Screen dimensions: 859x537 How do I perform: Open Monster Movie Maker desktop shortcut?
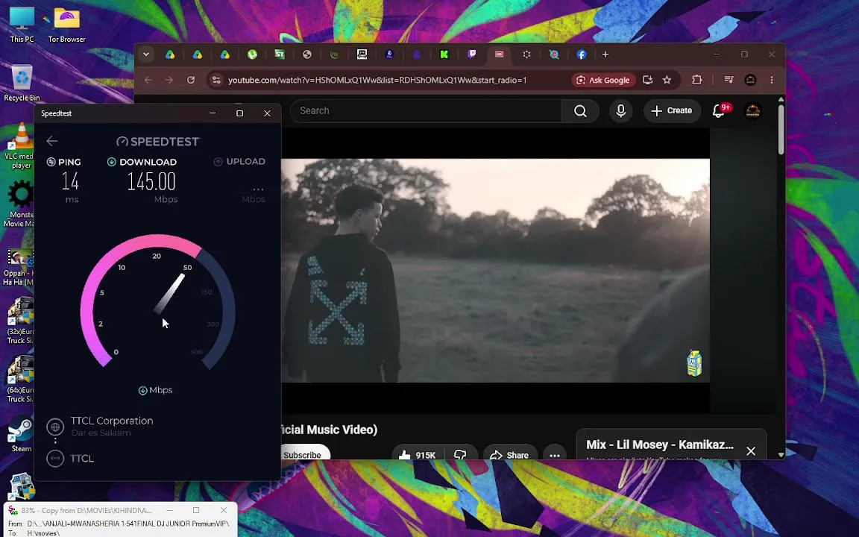click(x=21, y=204)
